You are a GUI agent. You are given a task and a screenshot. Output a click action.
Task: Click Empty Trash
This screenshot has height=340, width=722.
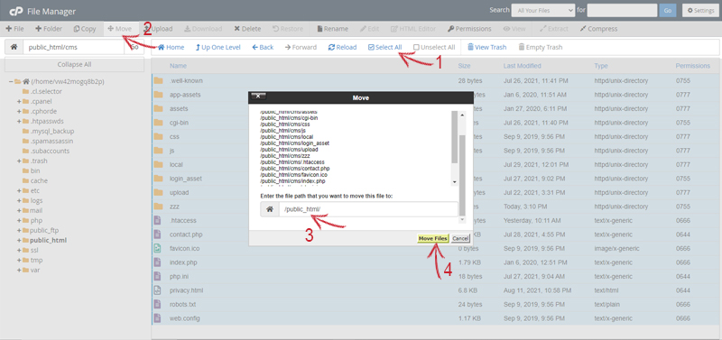[540, 47]
